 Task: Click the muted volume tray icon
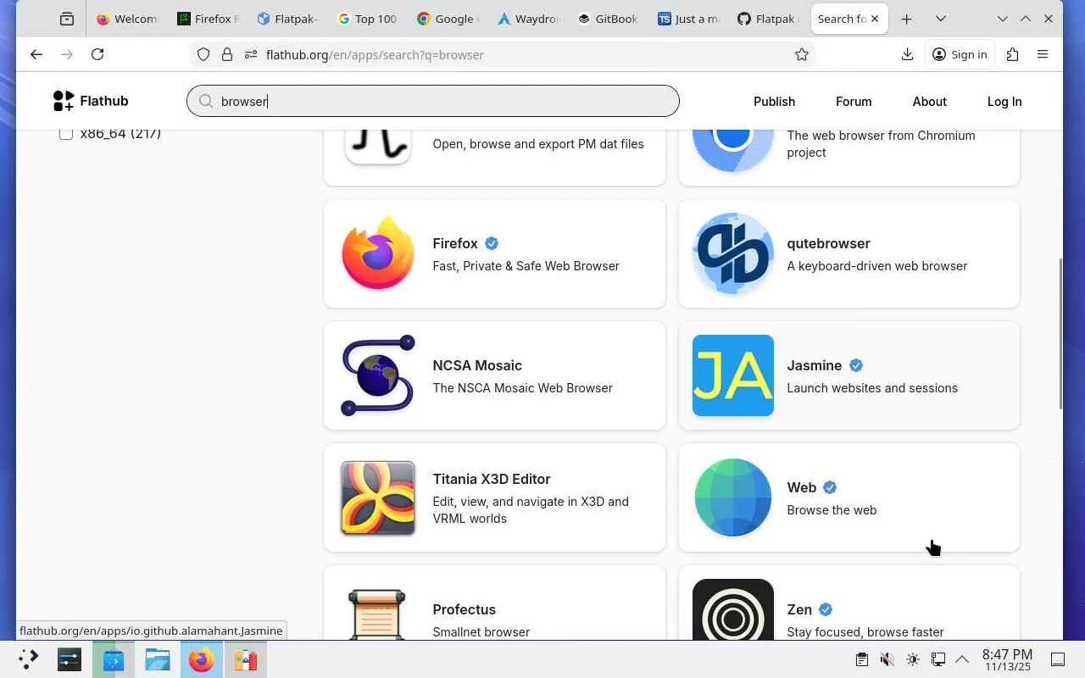click(x=887, y=659)
